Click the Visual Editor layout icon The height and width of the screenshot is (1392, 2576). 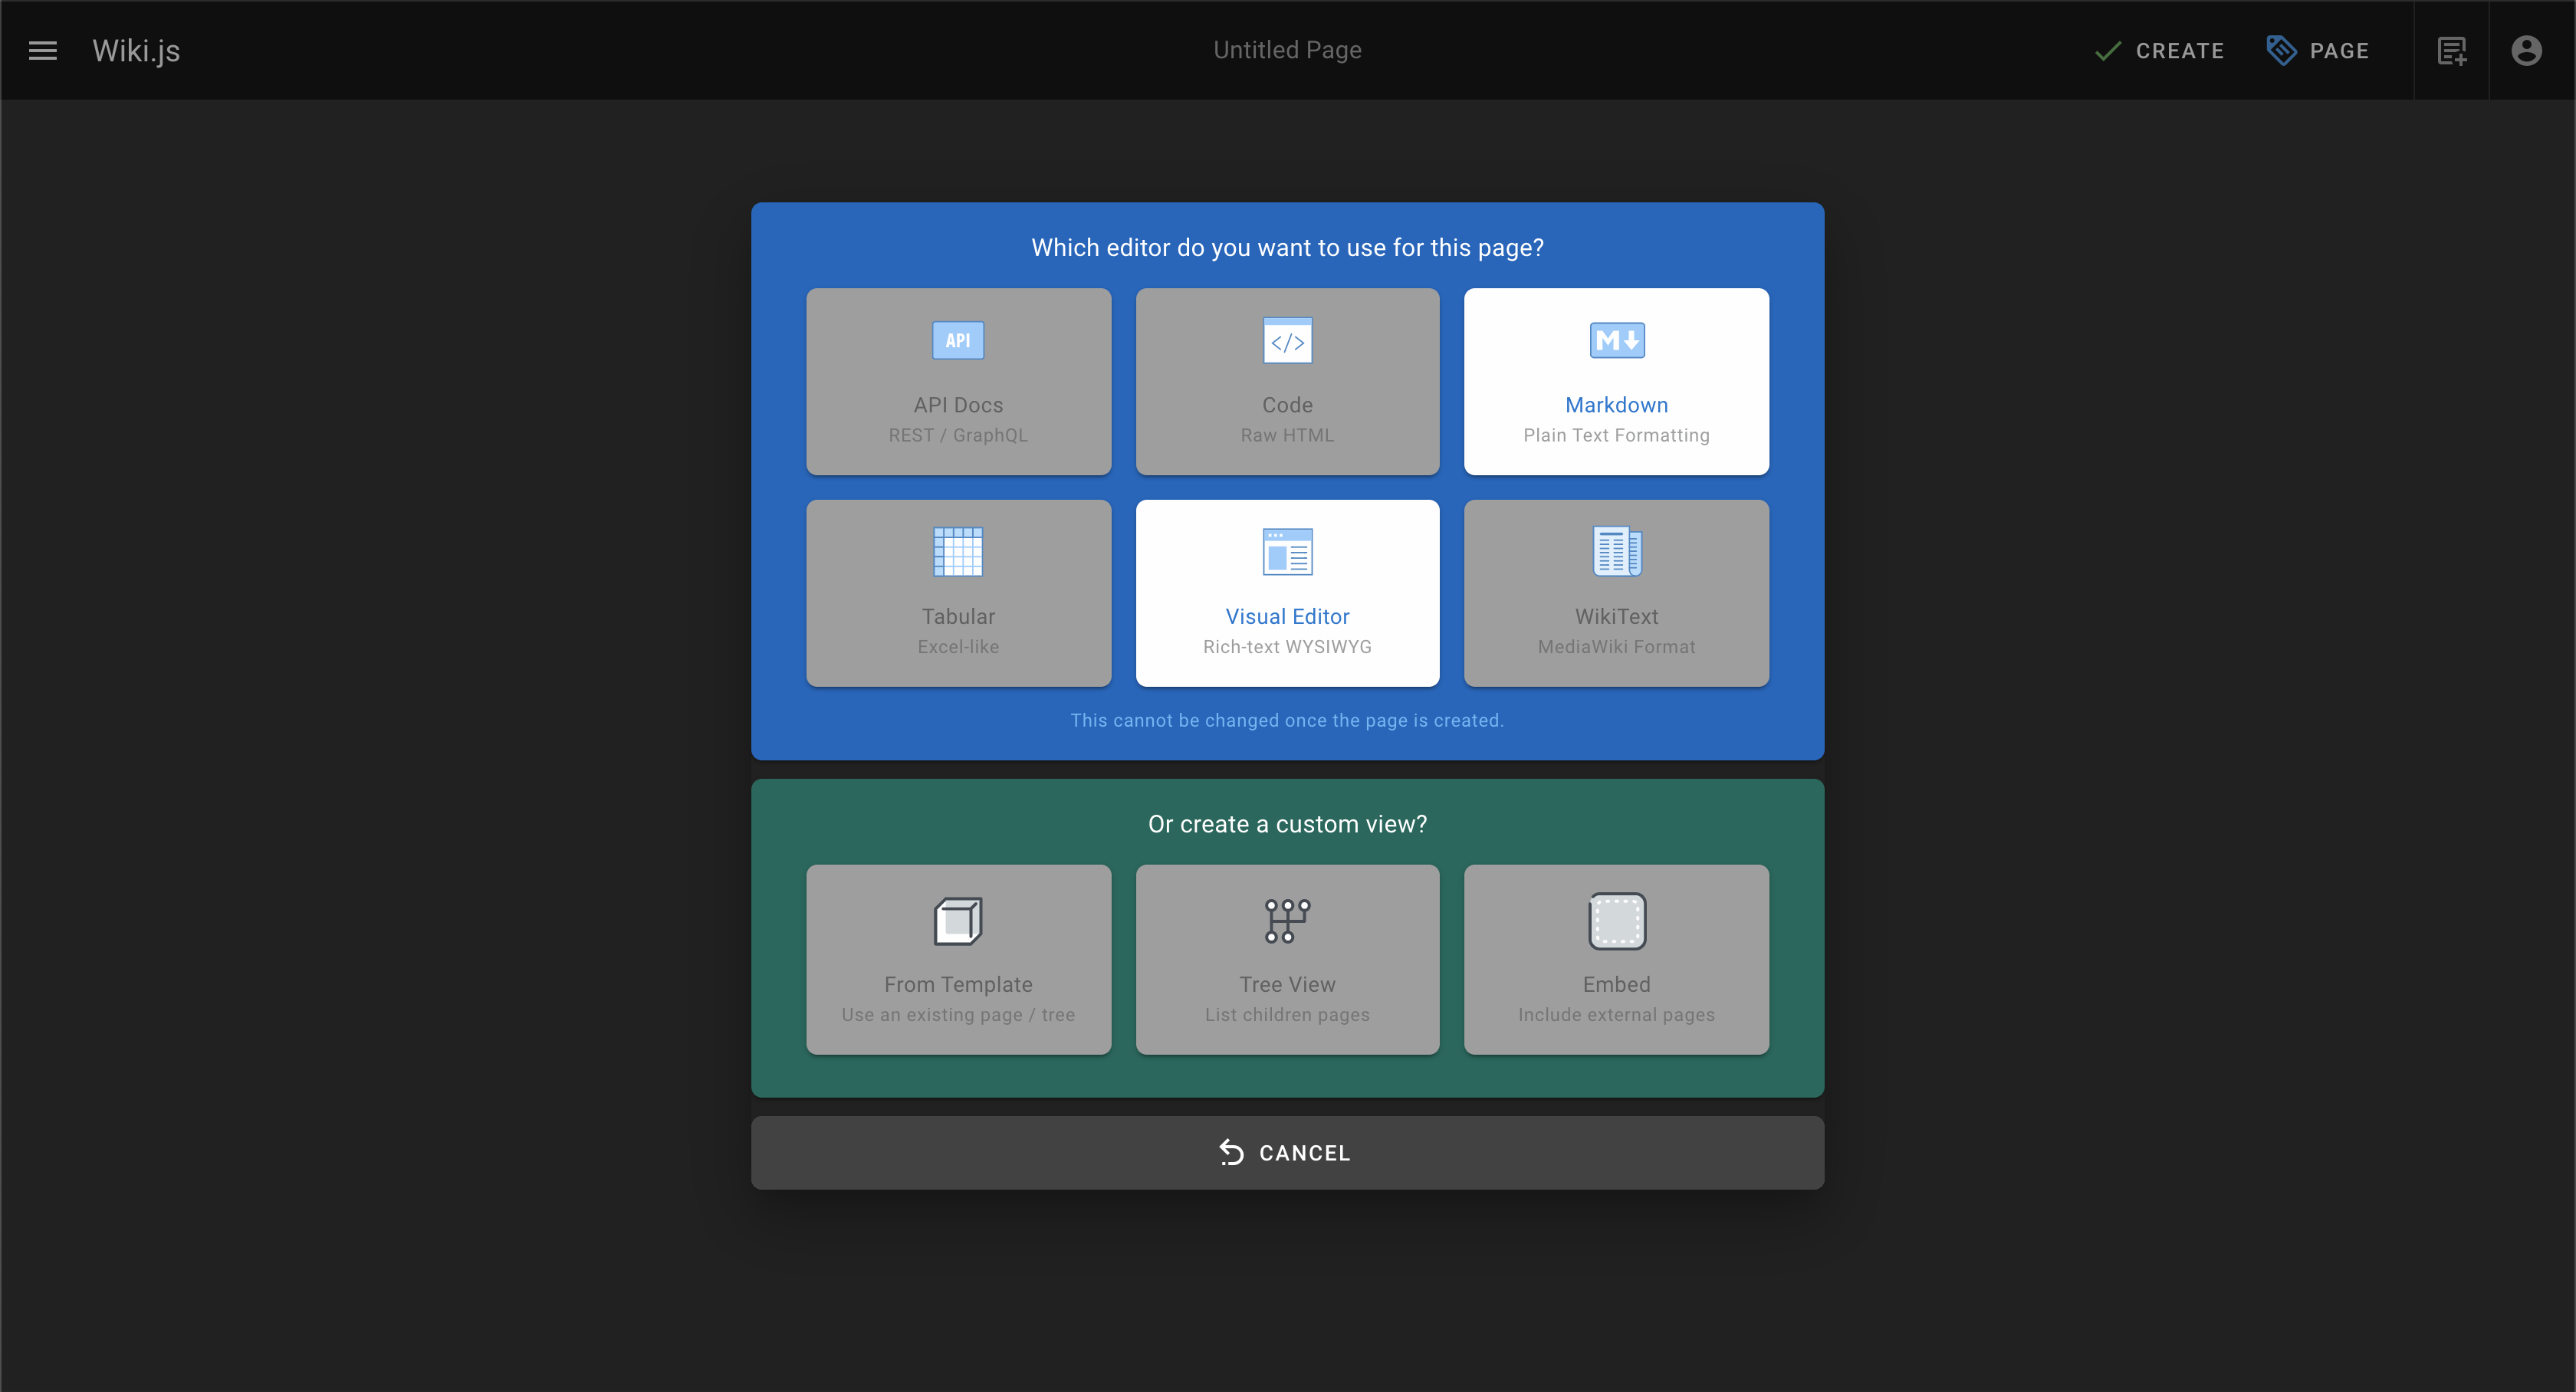[1287, 552]
